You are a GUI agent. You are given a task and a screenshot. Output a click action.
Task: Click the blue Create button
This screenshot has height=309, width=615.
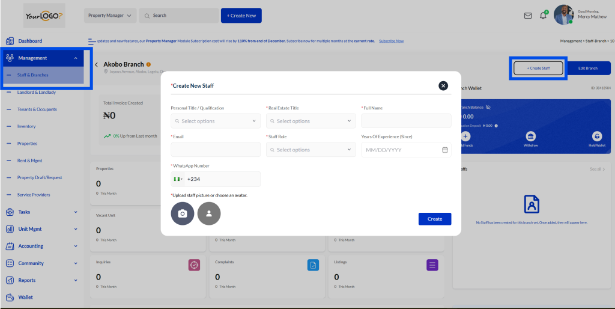(434, 219)
